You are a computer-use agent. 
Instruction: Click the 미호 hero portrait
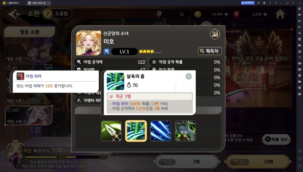pos(88,43)
